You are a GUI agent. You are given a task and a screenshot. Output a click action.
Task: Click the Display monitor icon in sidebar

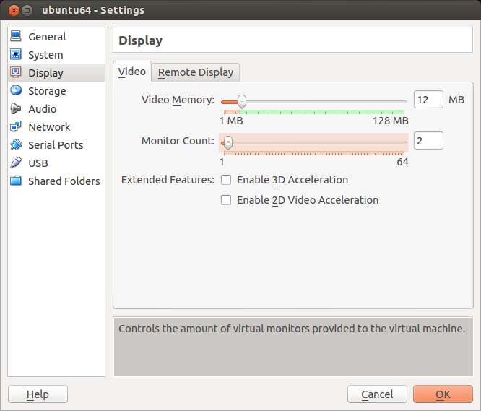coord(16,72)
